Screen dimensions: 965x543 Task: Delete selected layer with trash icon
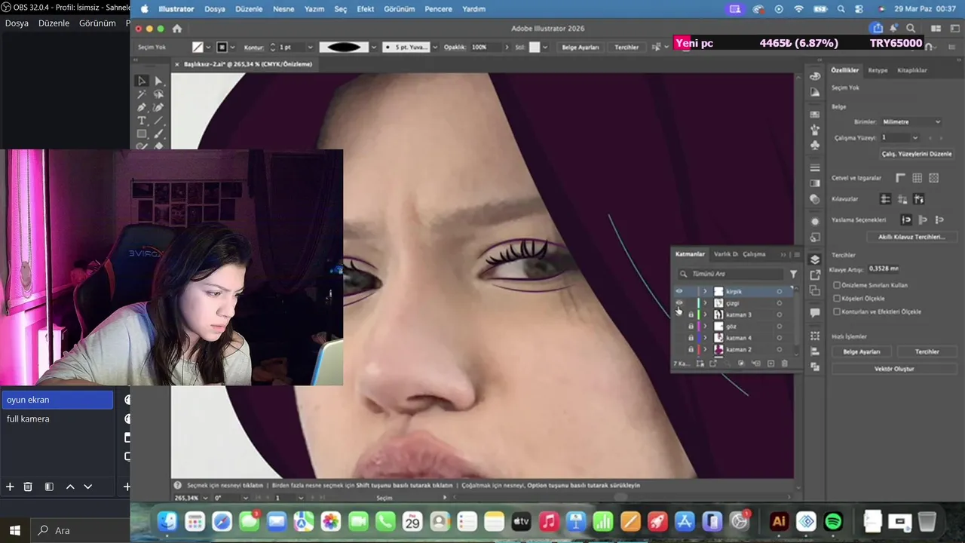(784, 364)
